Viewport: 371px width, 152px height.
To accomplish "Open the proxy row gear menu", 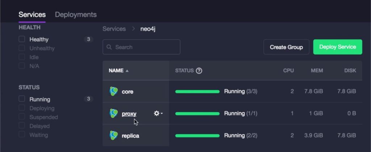I will [157, 113].
